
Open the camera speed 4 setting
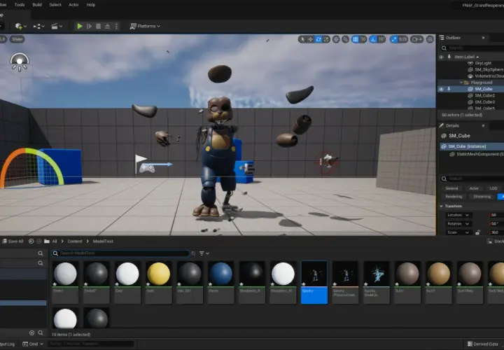click(417, 39)
